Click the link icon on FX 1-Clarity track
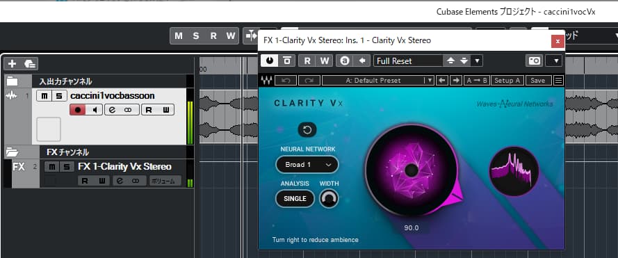 tap(136, 181)
